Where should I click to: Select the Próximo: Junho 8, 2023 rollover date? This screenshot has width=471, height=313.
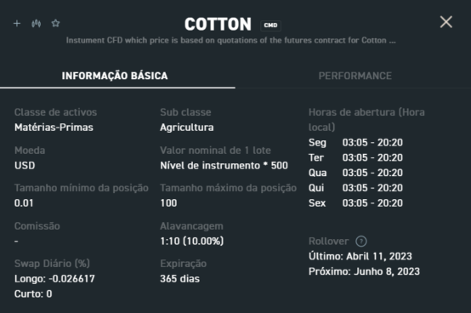pos(364,271)
